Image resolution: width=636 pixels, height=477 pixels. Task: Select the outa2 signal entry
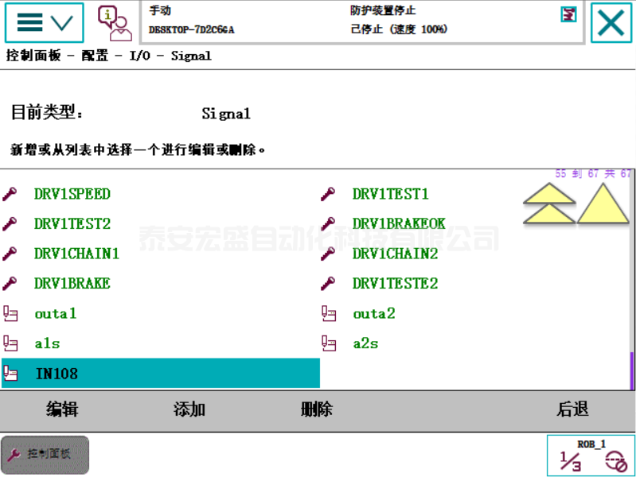pos(374,313)
